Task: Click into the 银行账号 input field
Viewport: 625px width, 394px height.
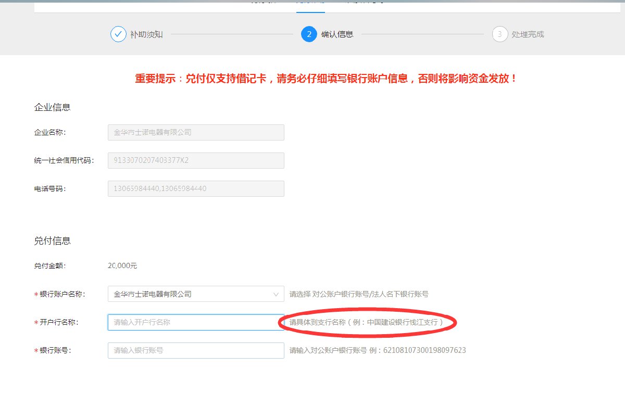Action: (195, 350)
